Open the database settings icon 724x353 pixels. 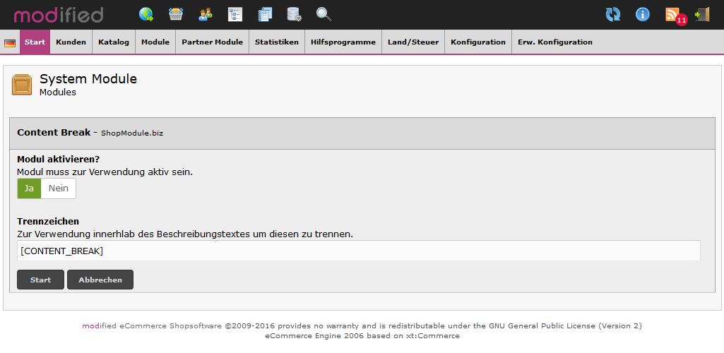pyautogui.click(x=294, y=14)
